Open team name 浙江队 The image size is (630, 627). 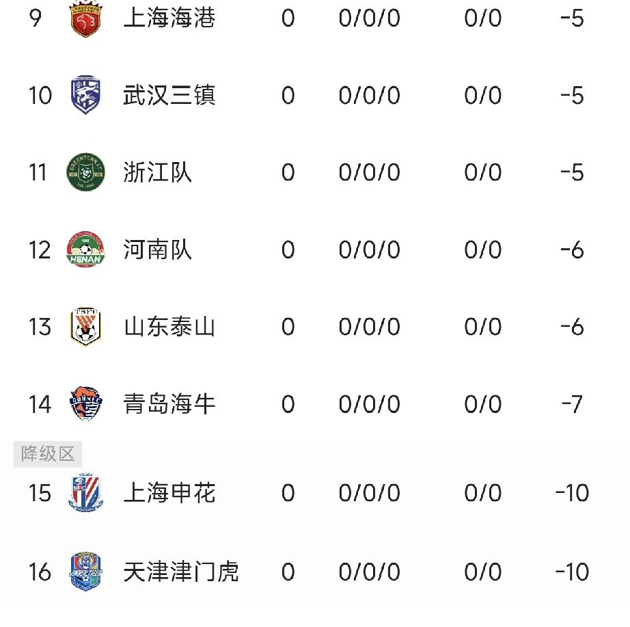pos(157,172)
